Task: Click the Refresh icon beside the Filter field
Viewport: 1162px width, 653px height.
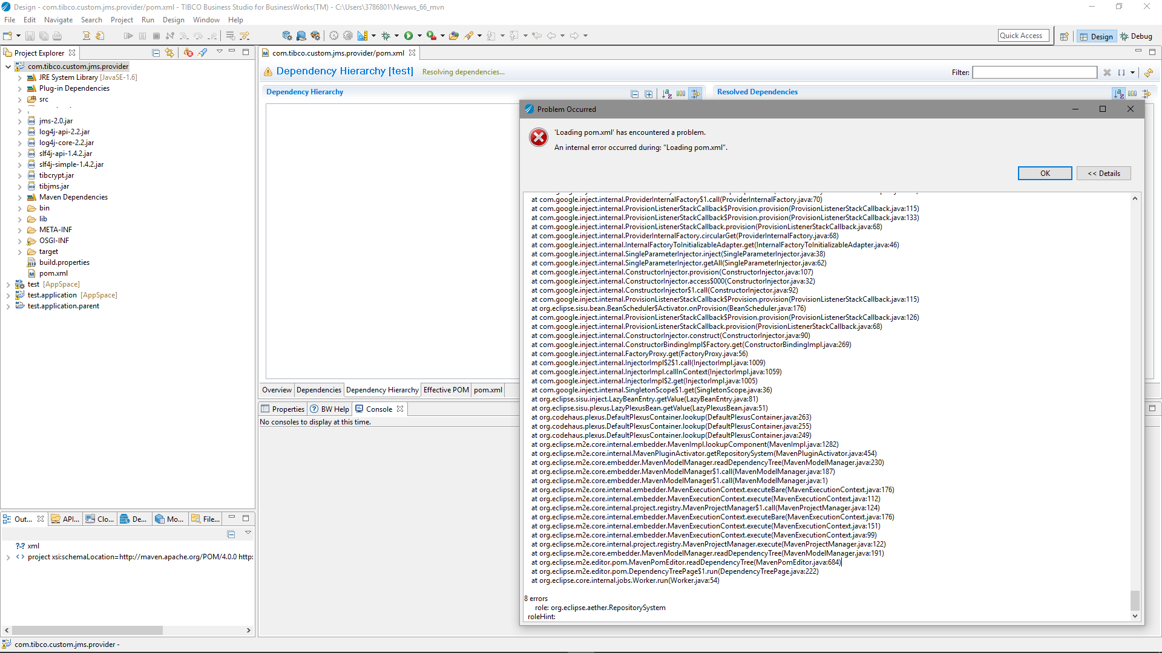Action: point(1148,73)
